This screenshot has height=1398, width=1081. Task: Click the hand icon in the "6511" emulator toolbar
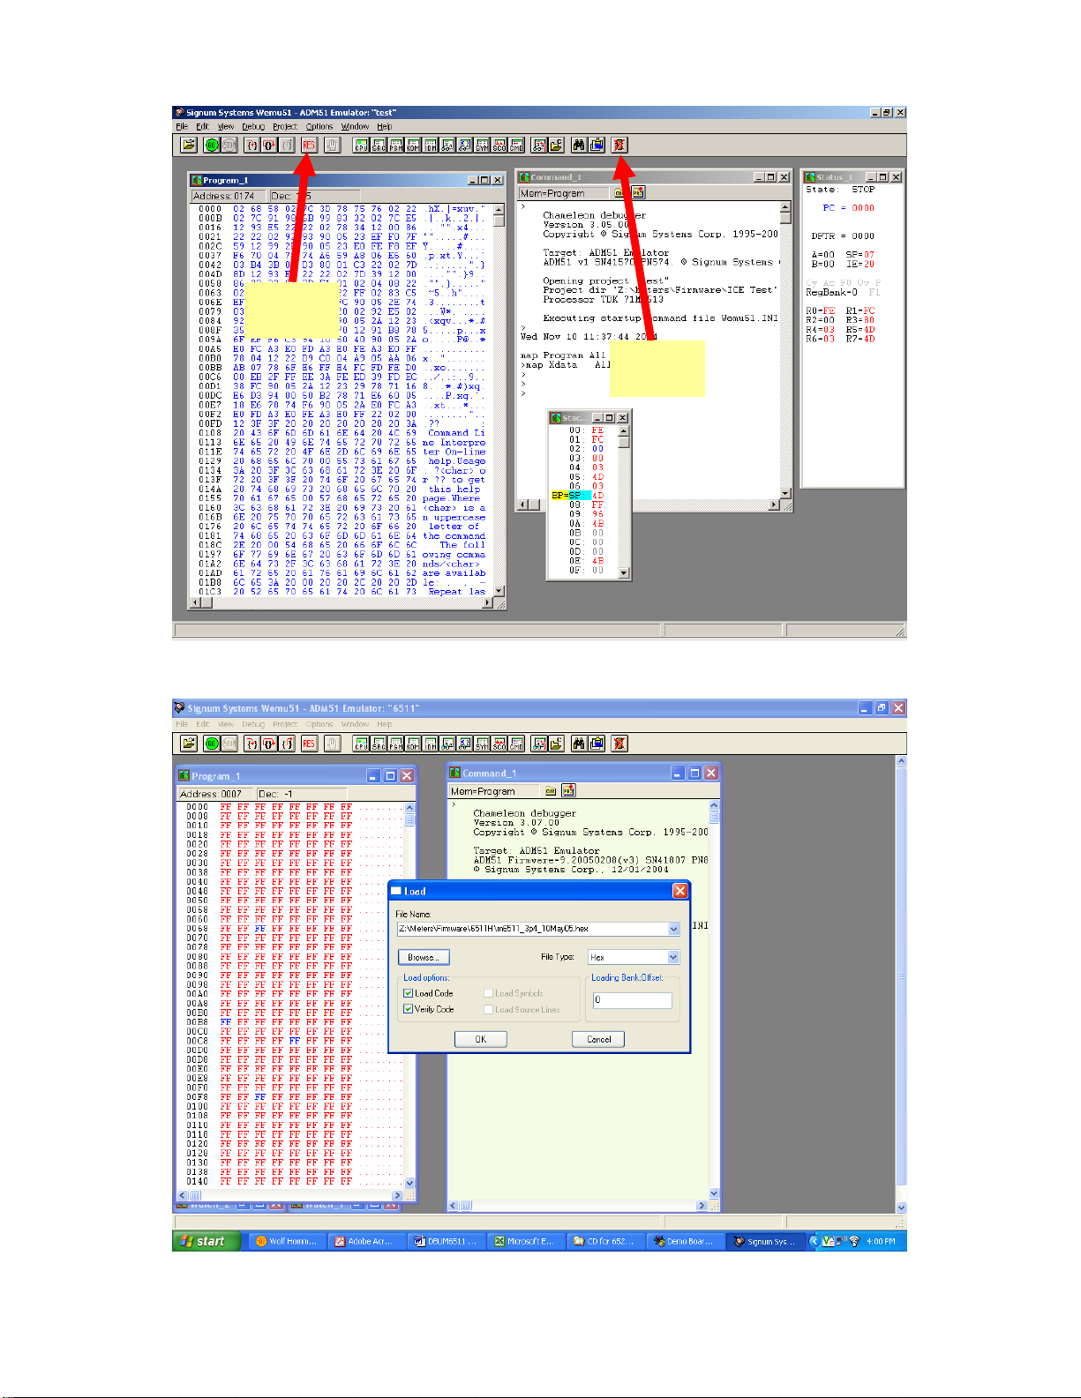click(x=333, y=744)
